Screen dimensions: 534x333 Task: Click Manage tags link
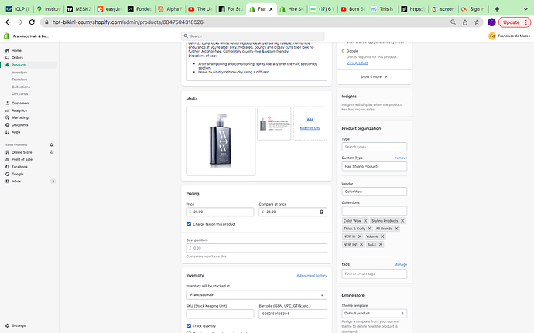[x=401, y=264]
